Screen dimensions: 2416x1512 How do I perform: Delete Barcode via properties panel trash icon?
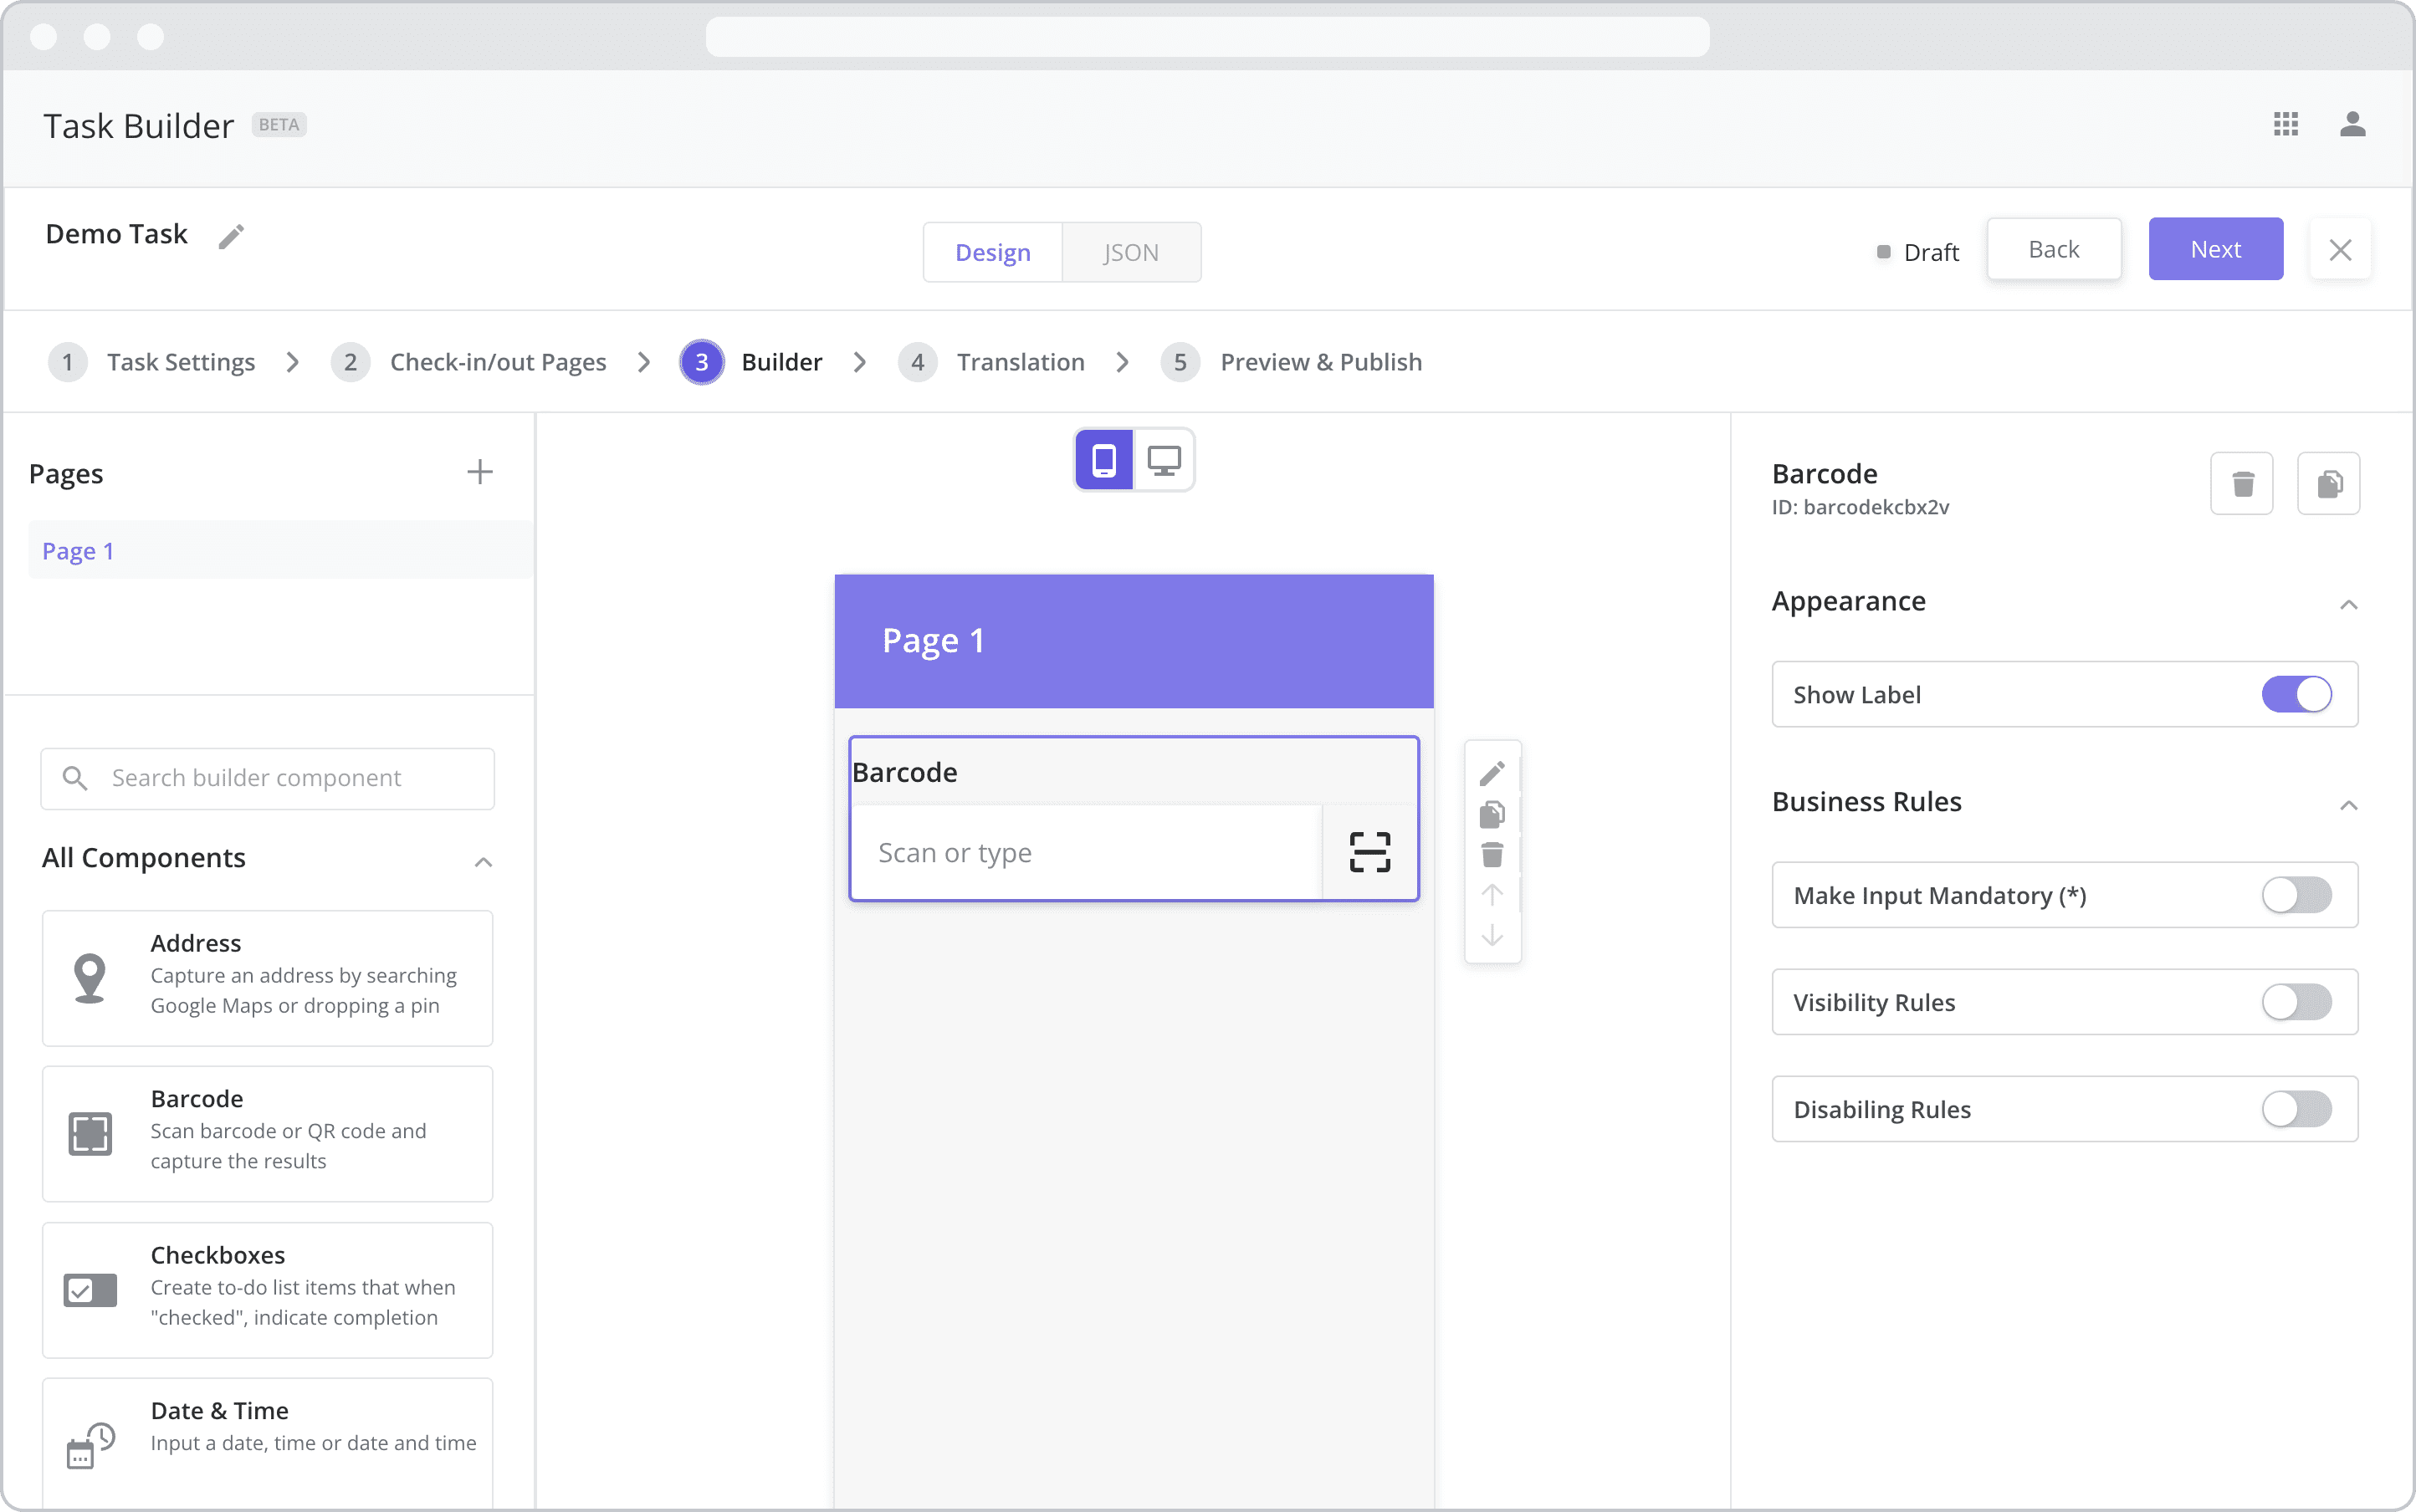2242,484
